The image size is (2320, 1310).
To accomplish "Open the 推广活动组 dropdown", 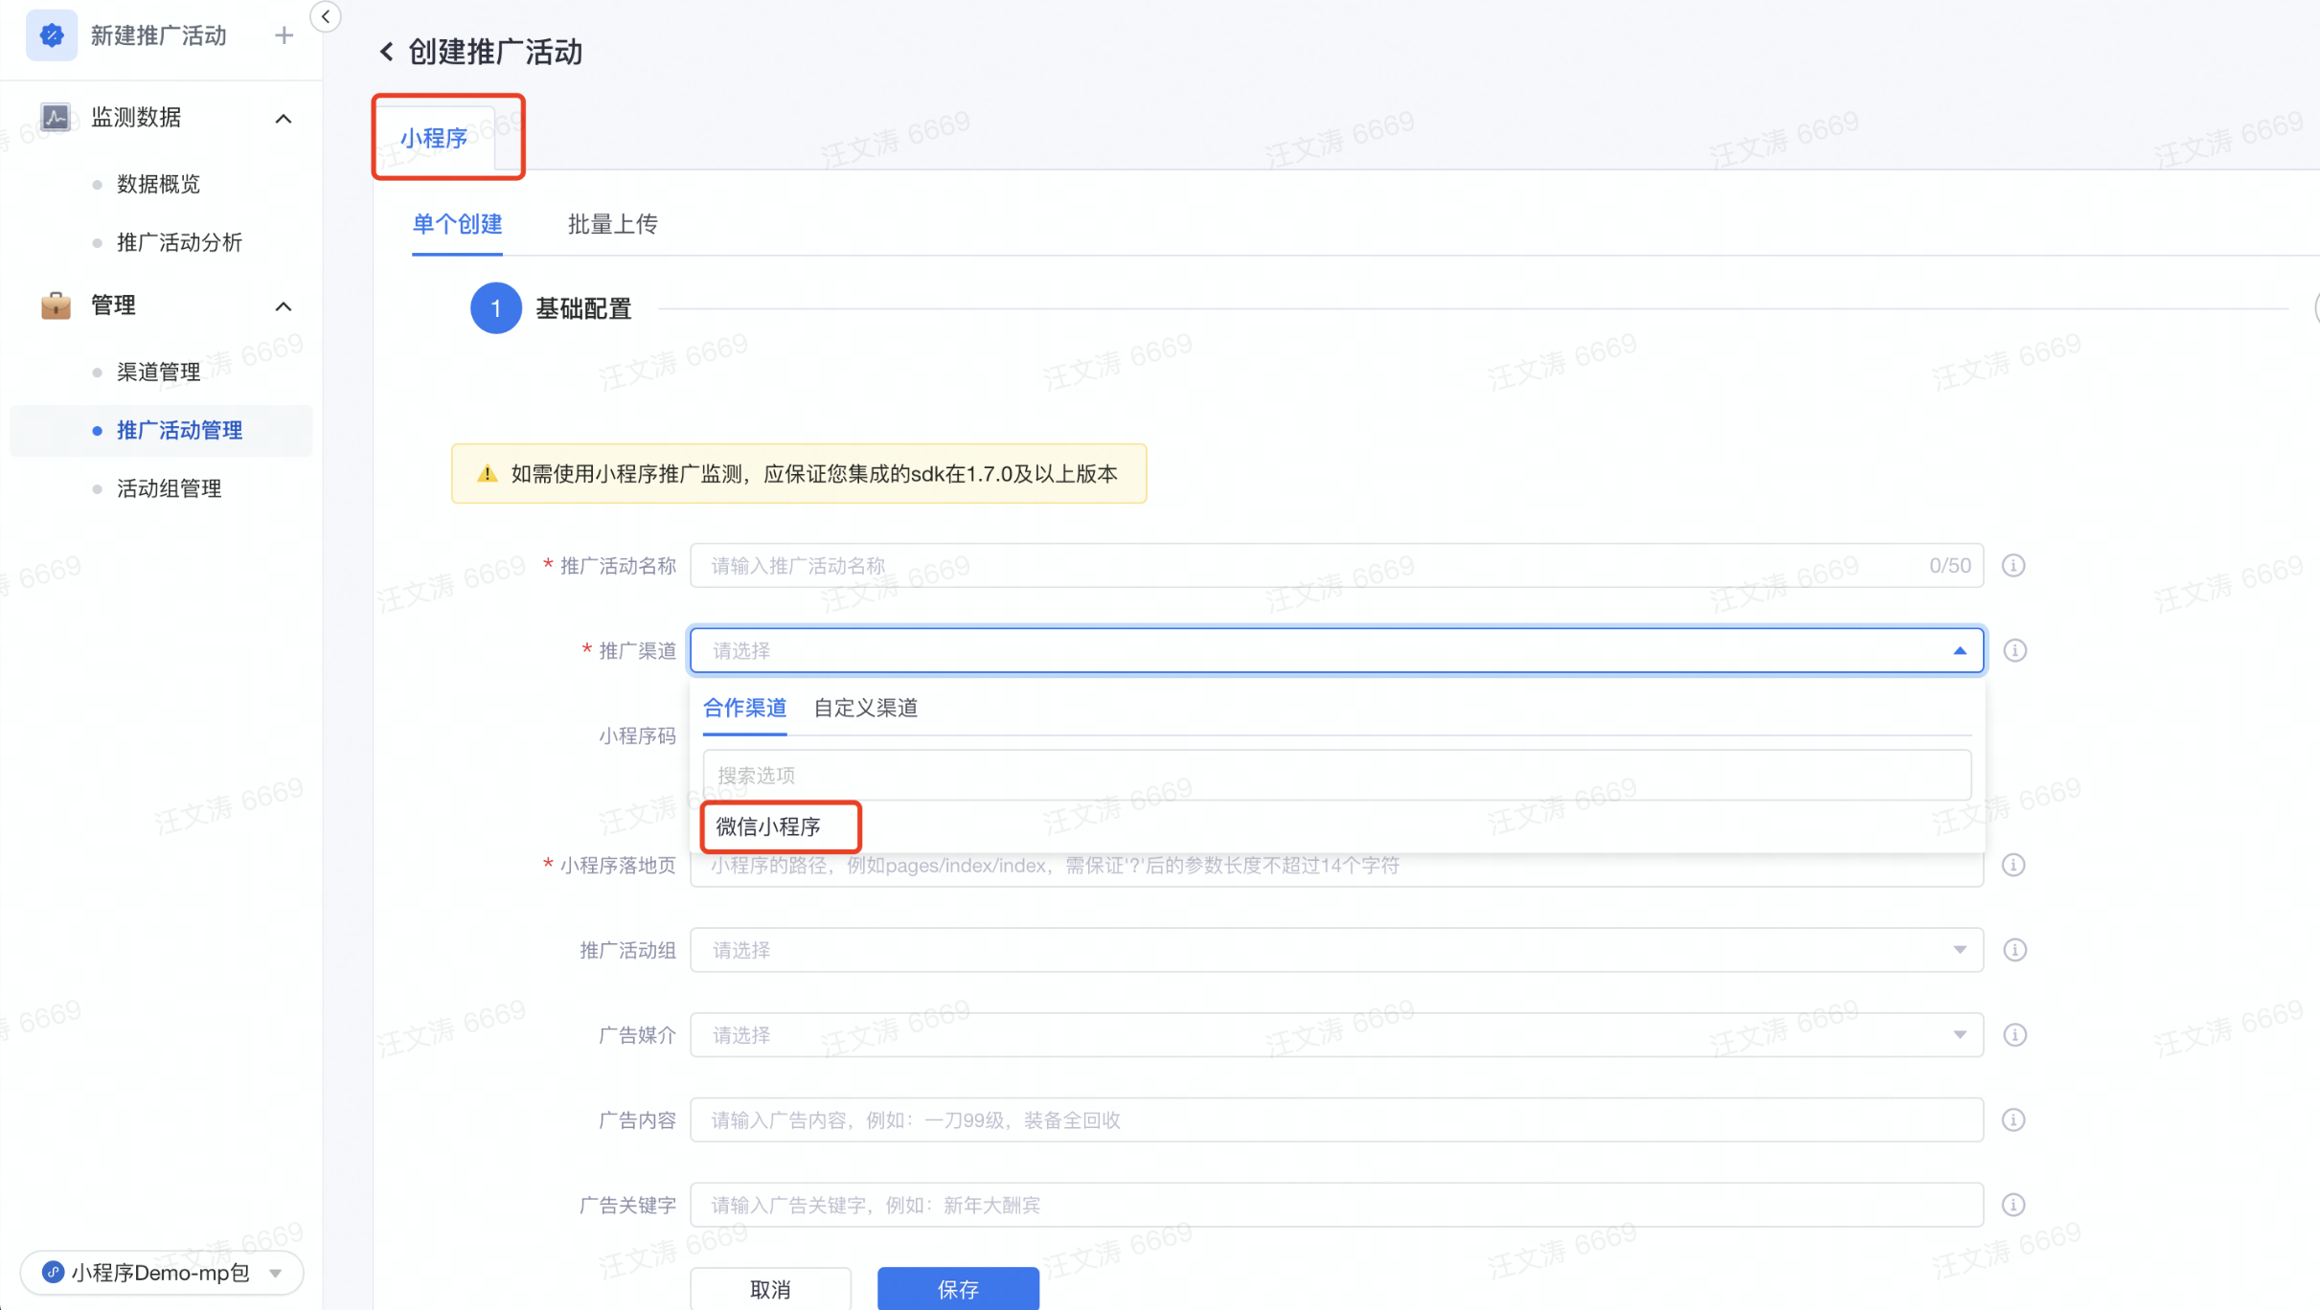I will 1336,950.
